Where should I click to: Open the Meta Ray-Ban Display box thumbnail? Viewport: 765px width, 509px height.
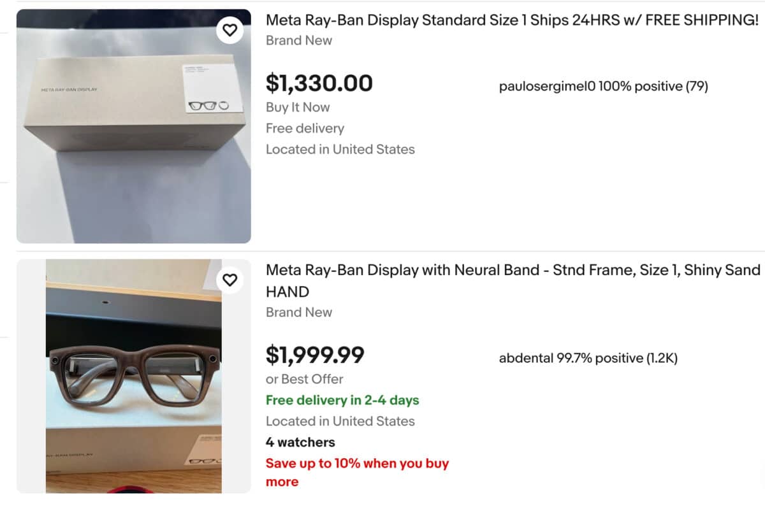coord(133,126)
